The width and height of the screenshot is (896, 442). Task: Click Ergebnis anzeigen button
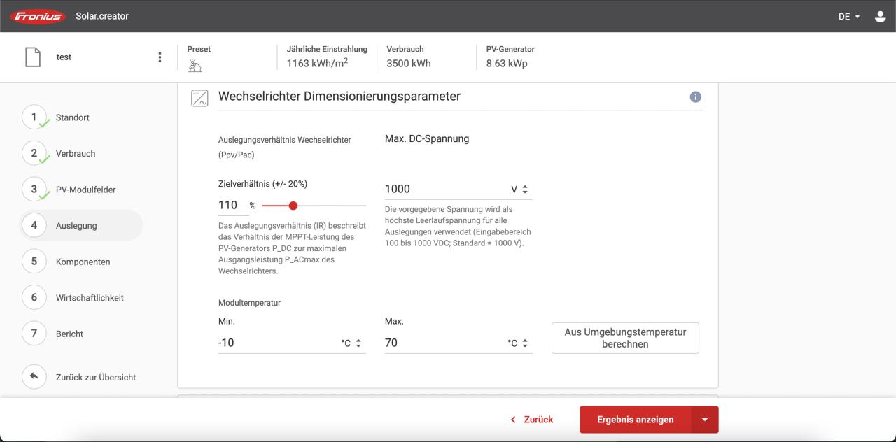[636, 420]
